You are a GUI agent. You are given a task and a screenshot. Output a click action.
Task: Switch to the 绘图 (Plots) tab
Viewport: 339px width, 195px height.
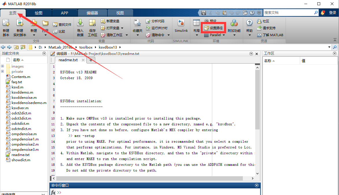tap(39, 13)
